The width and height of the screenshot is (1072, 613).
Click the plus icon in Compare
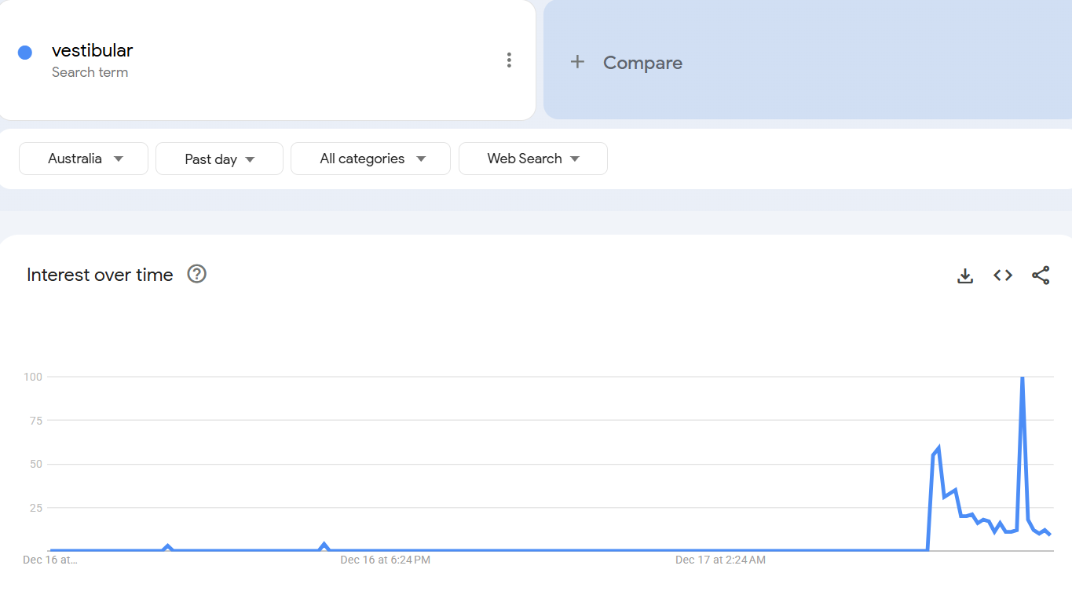click(x=577, y=62)
